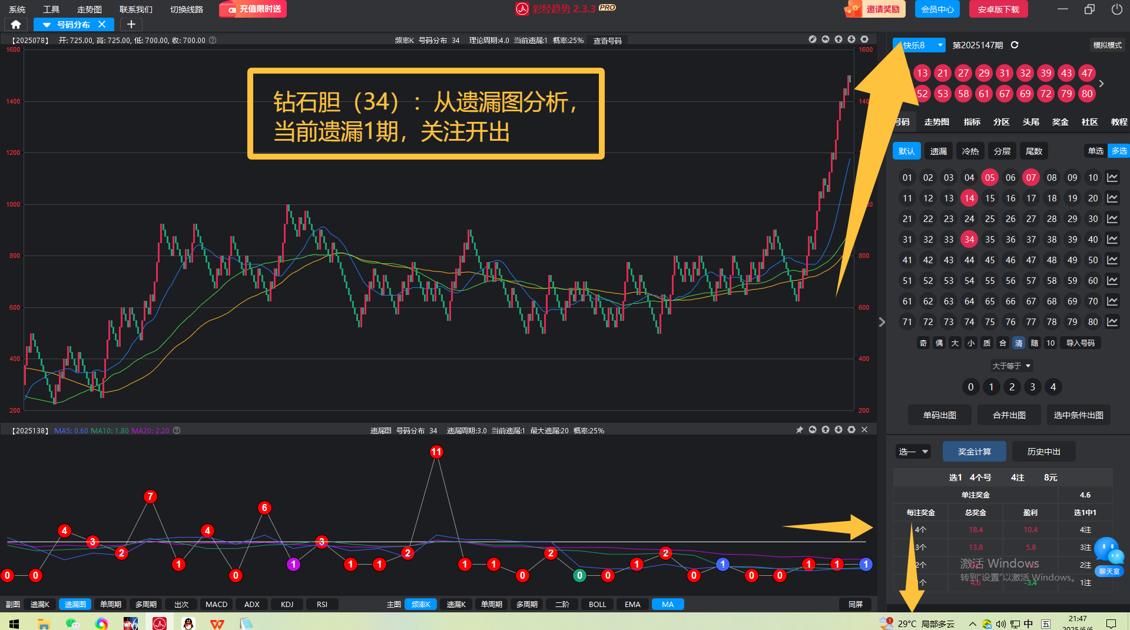This screenshot has height=630, width=1130.
Task: Open the 切换线路 menu
Action: point(187,9)
